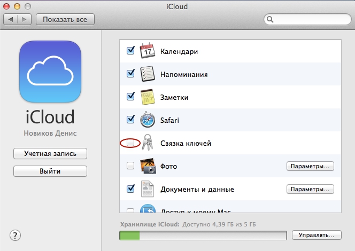This screenshot has height=251, width=355.
Task: Click the Documents and Data icon
Action: [x=147, y=189]
